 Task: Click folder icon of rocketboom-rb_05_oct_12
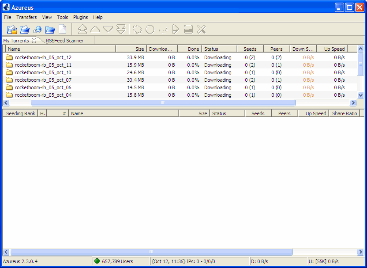(x=9, y=57)
